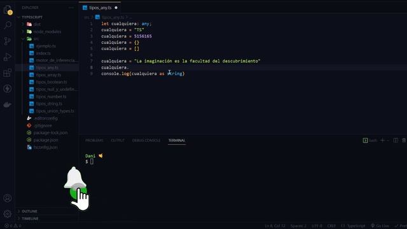
Task: Click the Ln 8, Col 12 cursor position
Action: coord(275,226)
